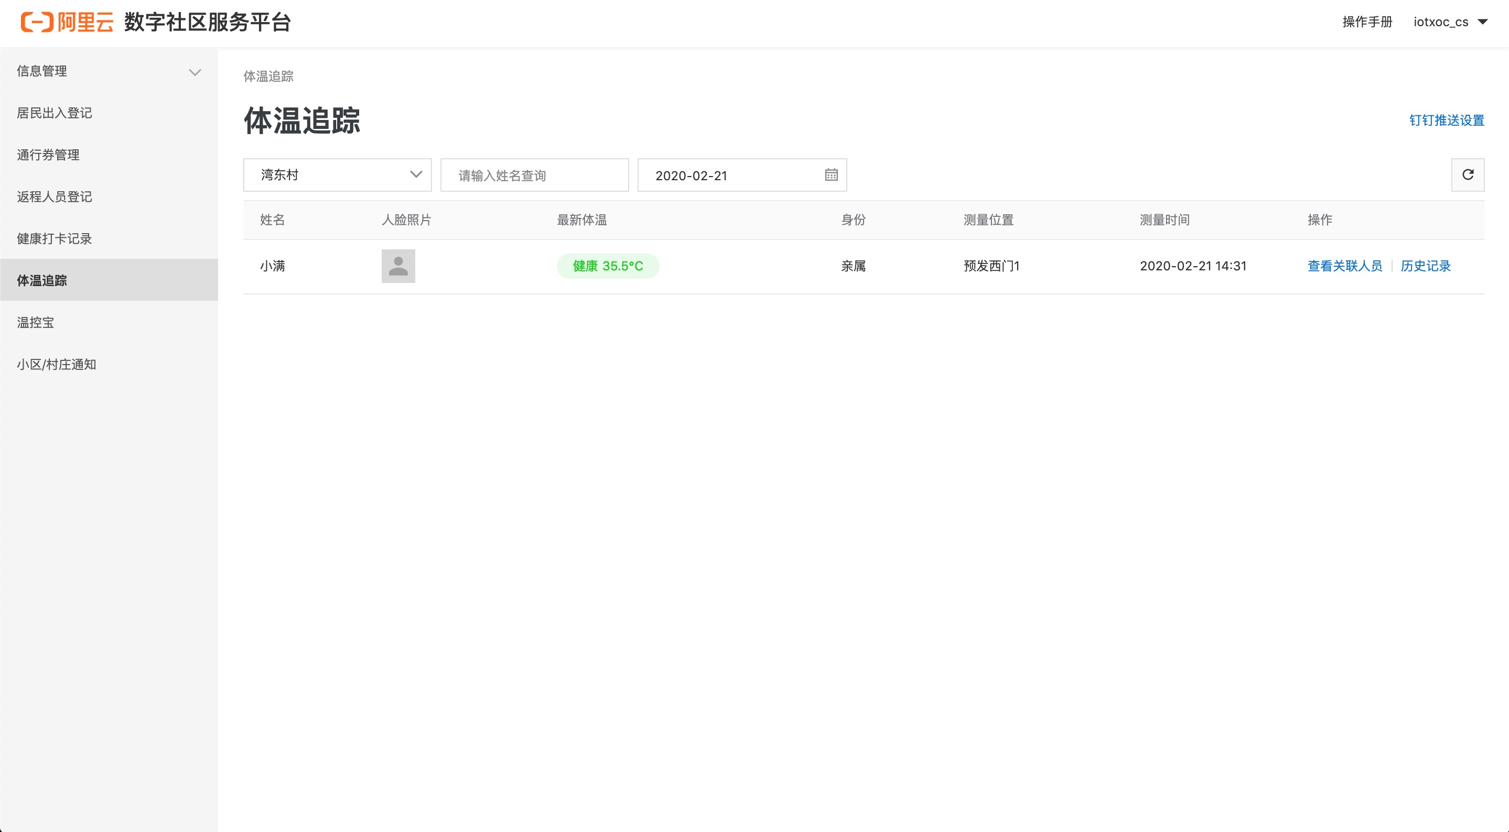Screen dimensions: 1509x832
Task: Open 健康打卡记录 from sidebar
Action: click(x=109, y=239)
